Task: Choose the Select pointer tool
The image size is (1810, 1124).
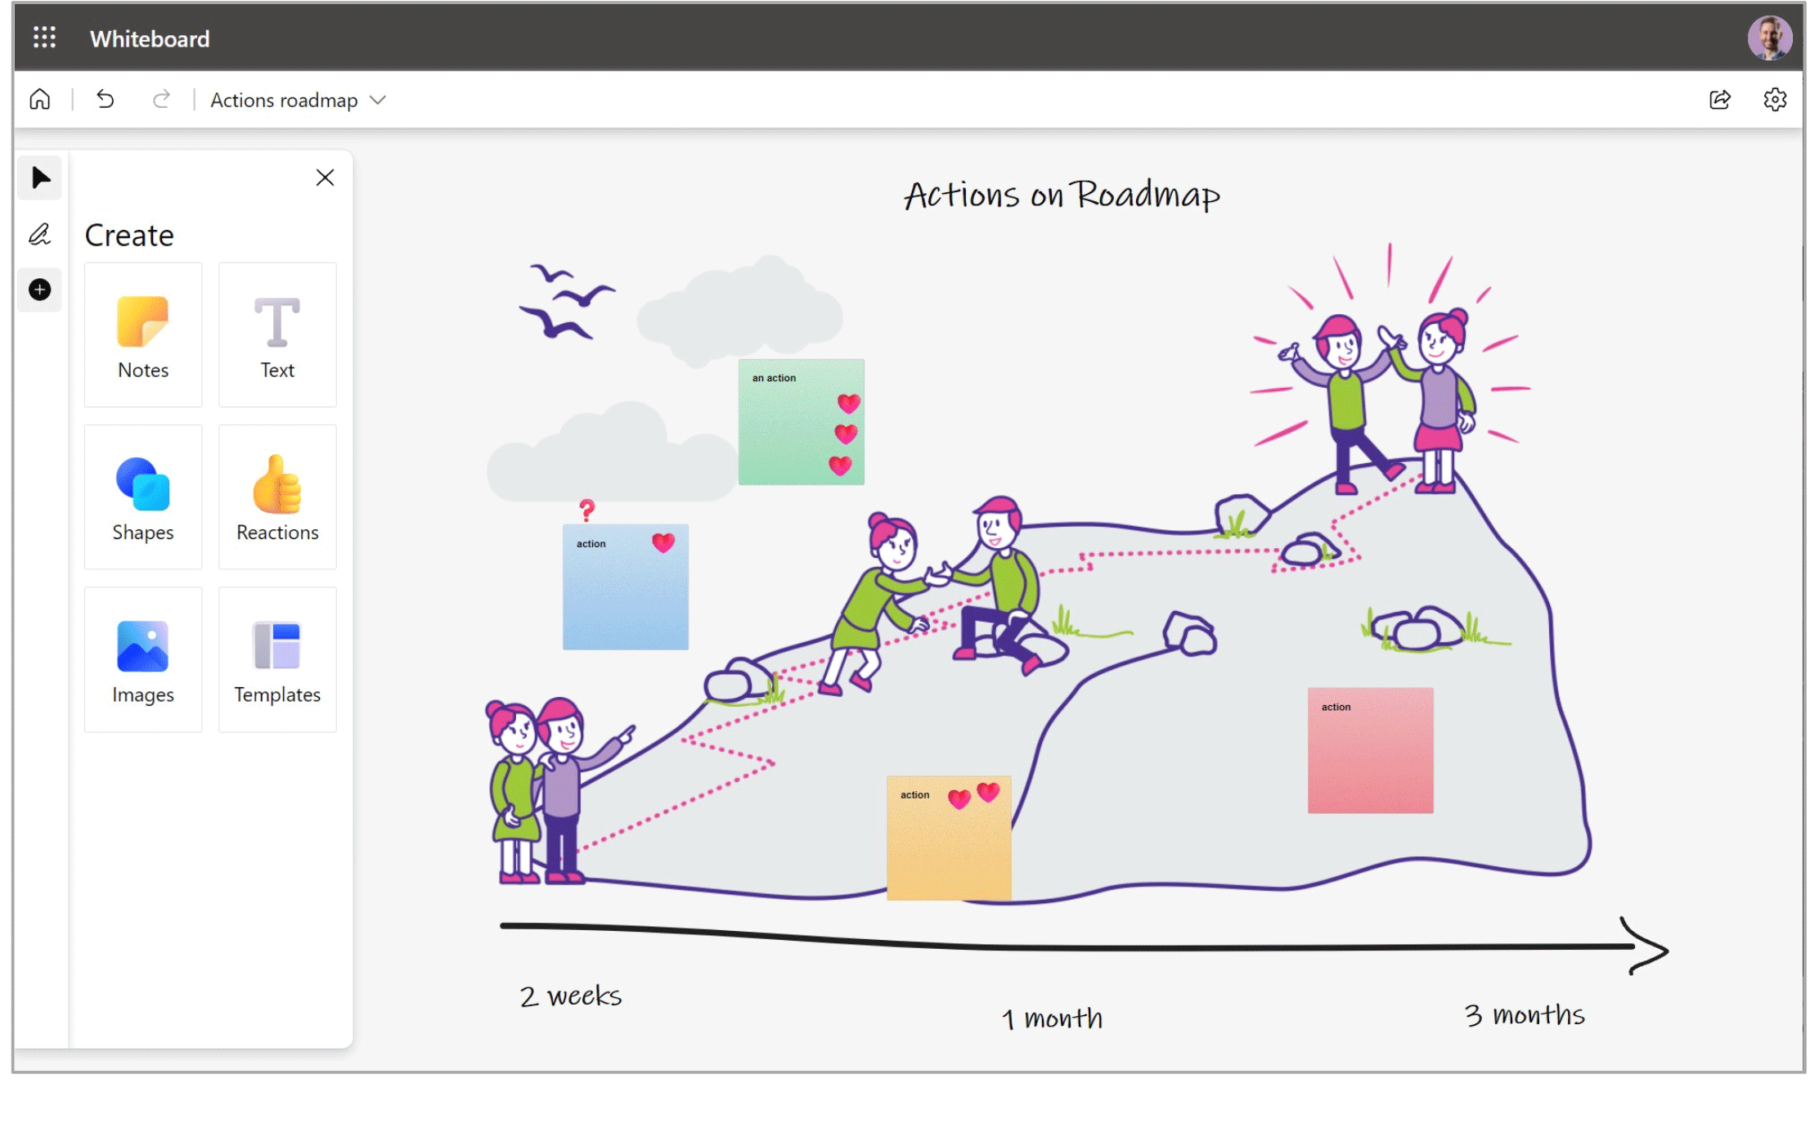Action: pos(40,178)
